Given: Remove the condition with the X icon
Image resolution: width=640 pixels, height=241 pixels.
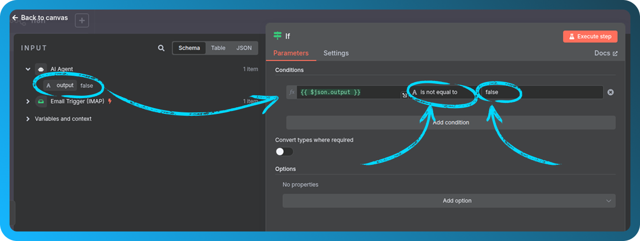Looking at the screenshot, I should coord(610,92).
